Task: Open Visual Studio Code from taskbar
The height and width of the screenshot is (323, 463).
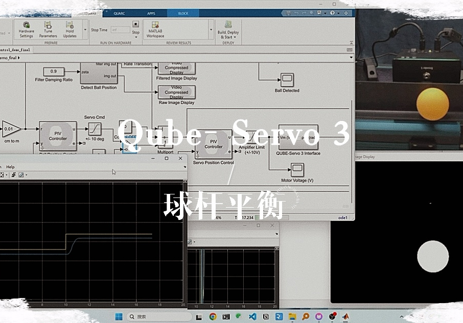Action: coord(252,316)
